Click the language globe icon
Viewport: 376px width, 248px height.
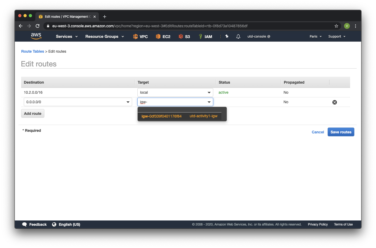(x=54, y=224)
